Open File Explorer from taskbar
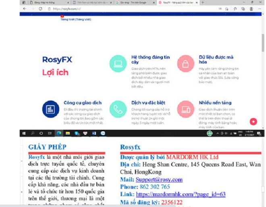266x207 pixels. click(x=68, y=133)
